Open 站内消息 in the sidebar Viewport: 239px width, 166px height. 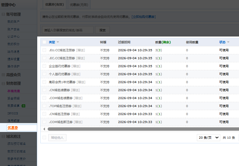(x=14, y=52)
